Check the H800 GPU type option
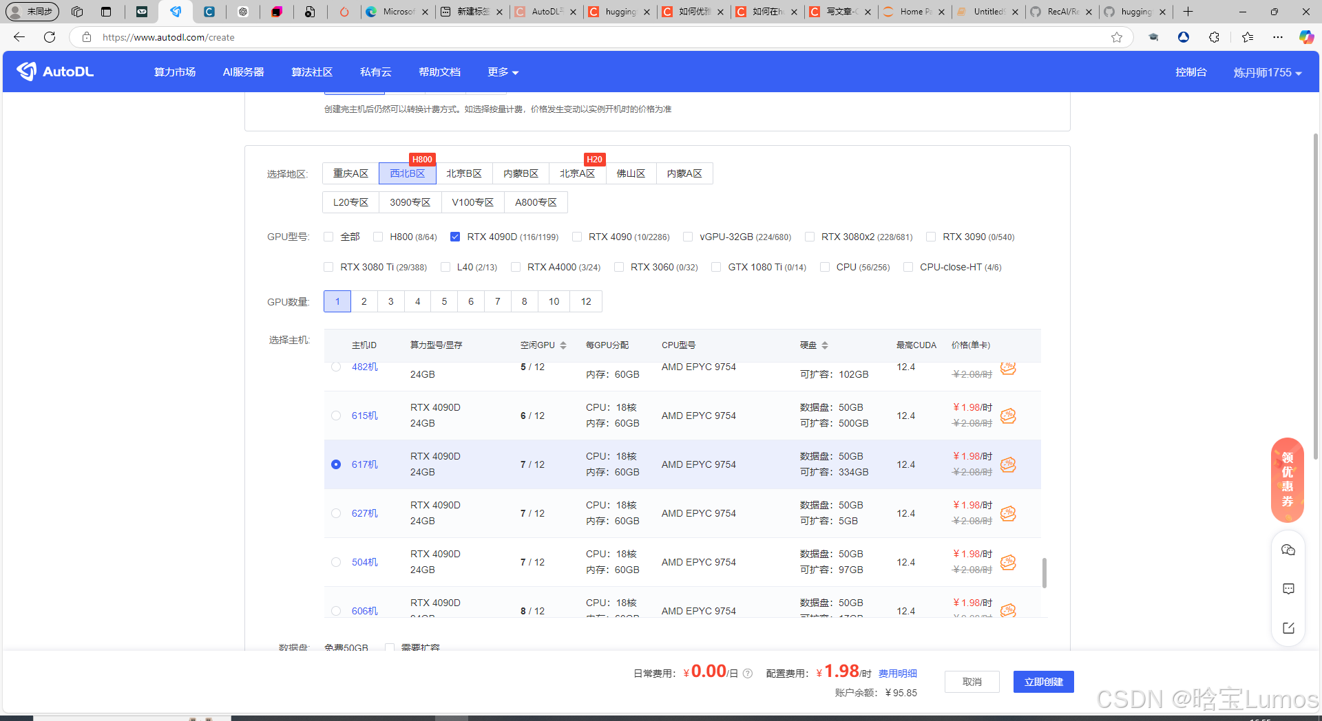1322x721 pixels. pos(378,237)
